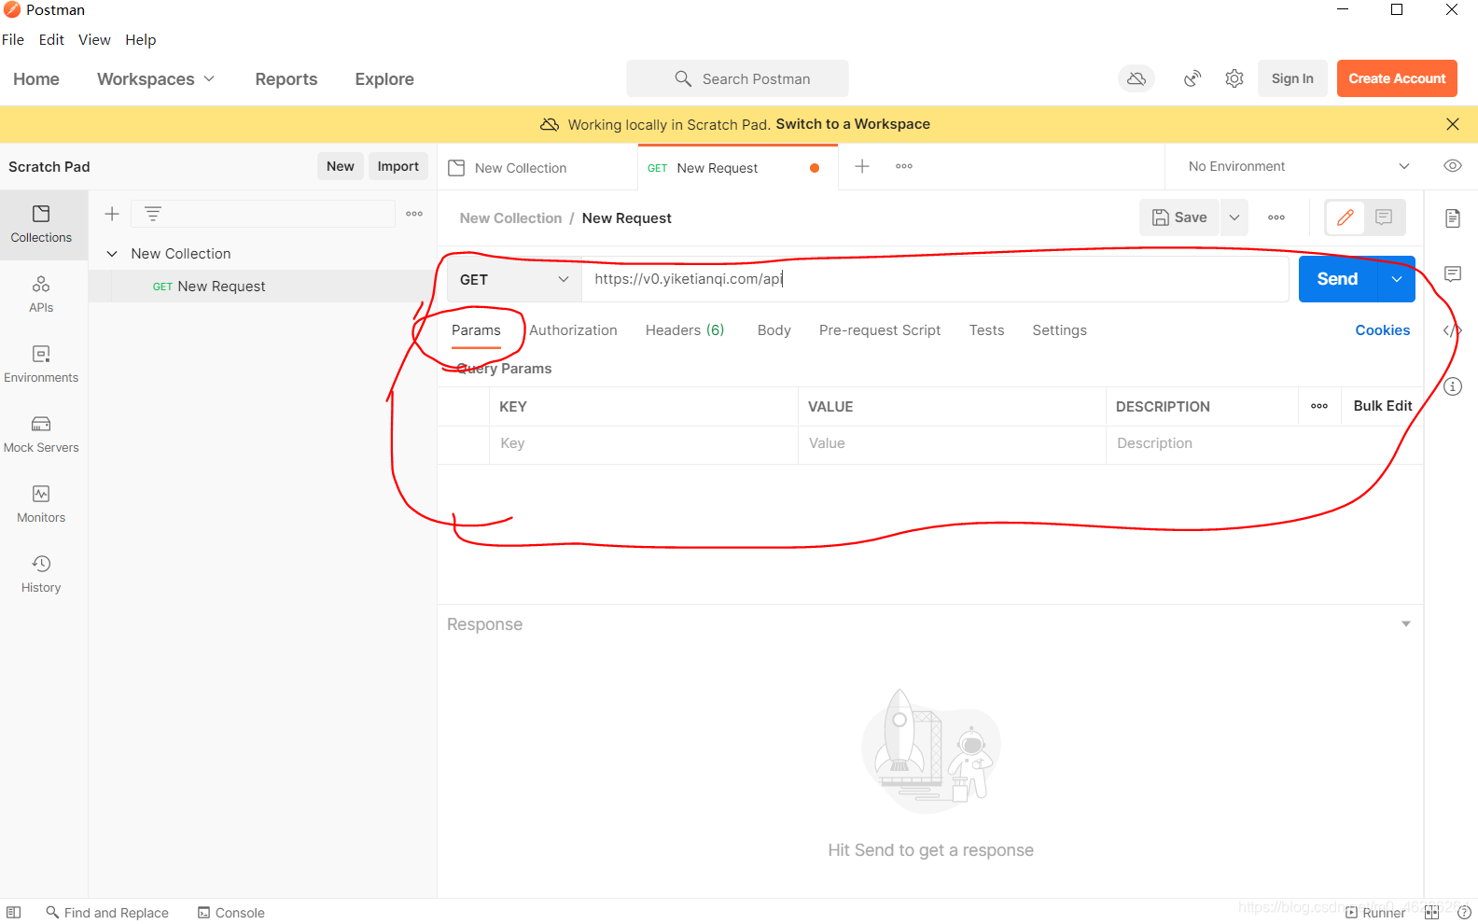This screenshot has width=1478, height=924.
Task: Click the request URL input field
Action: click(935, 279)
